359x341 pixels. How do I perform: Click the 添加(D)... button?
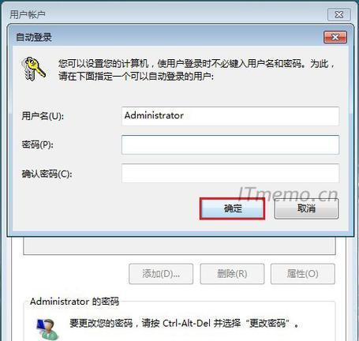point(161,274)
